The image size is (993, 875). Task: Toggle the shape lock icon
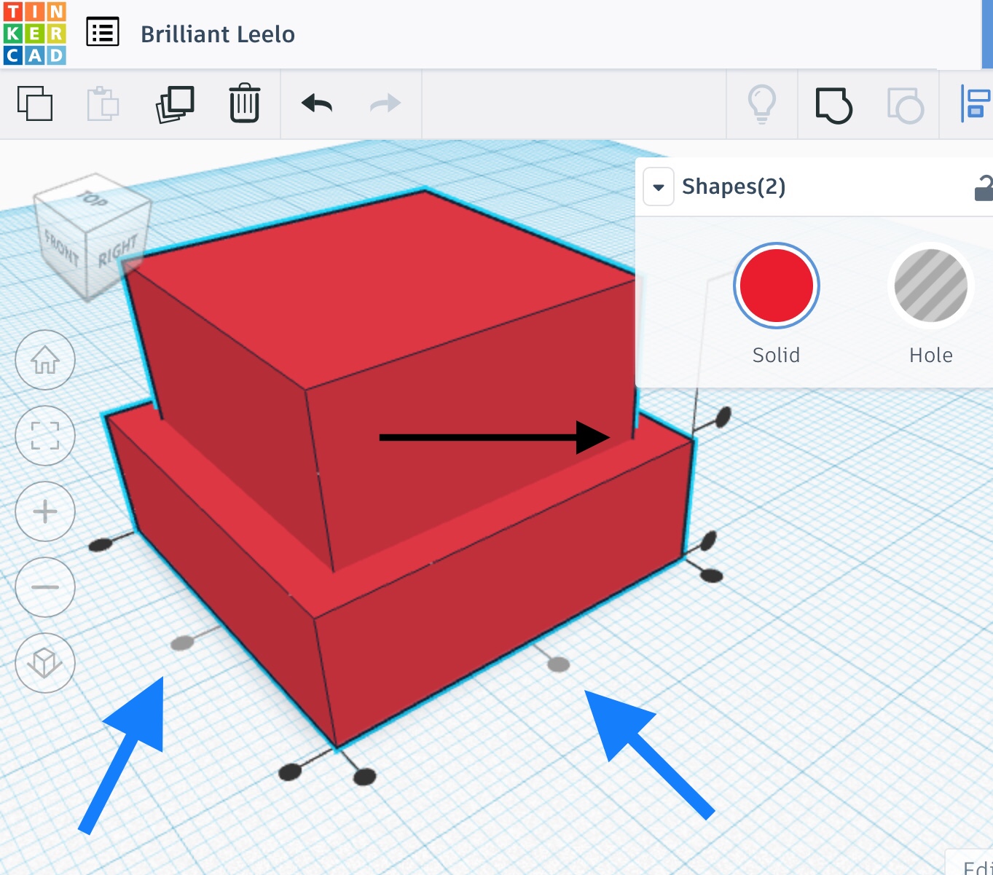point(984,188)
